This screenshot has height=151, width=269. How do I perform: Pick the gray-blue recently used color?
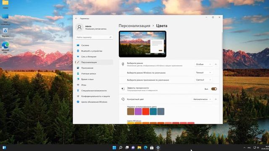[x=161, y=112]
